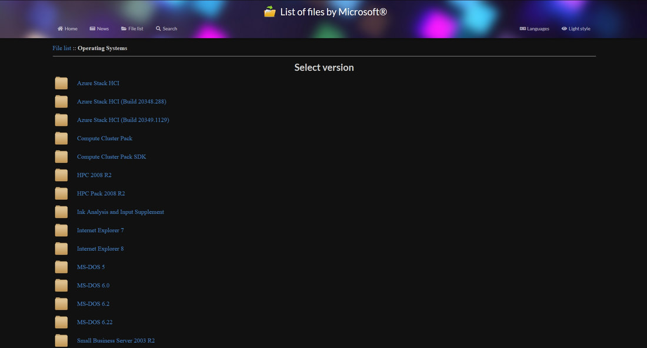
Task: Open the Compute Cluster Pack SDK link
Action: tap(111, 157)
